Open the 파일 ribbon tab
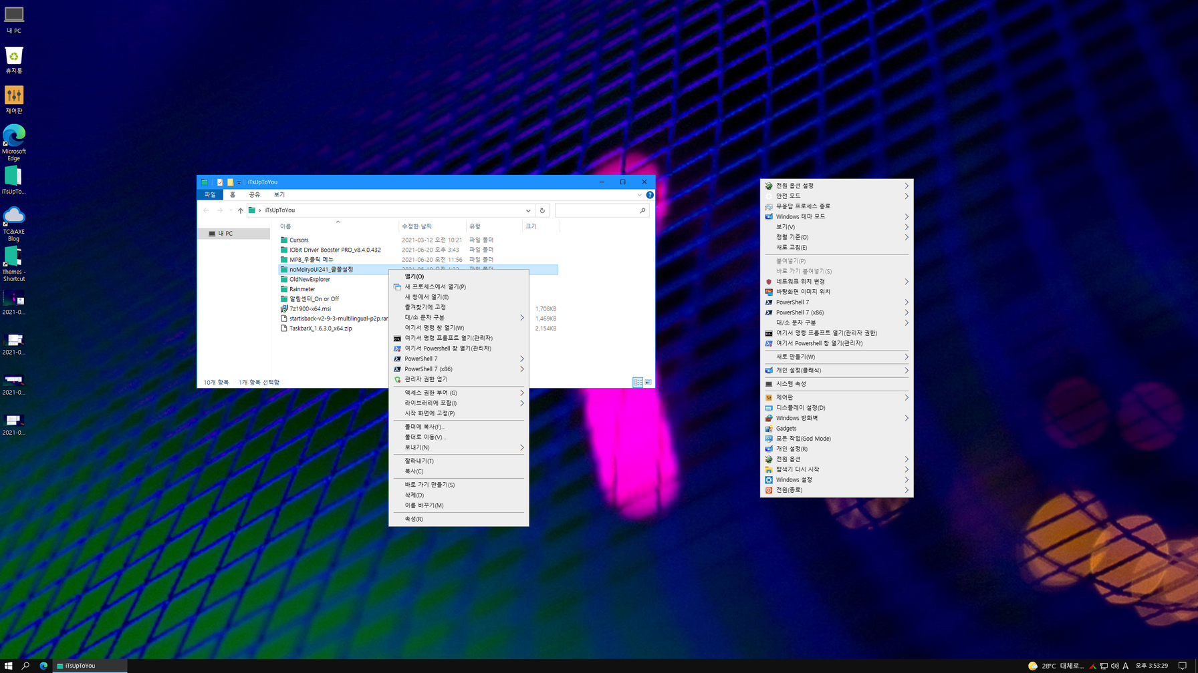 click(210, 195)
